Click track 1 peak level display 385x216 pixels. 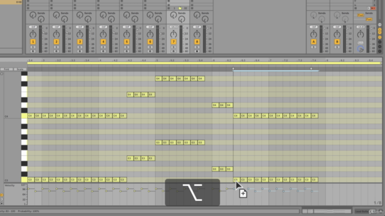point(33,27)
